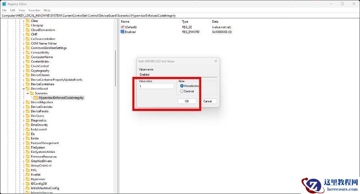
Task: Select the CoDeviceInstallers folder icon
Action: (x=28, y=39)
